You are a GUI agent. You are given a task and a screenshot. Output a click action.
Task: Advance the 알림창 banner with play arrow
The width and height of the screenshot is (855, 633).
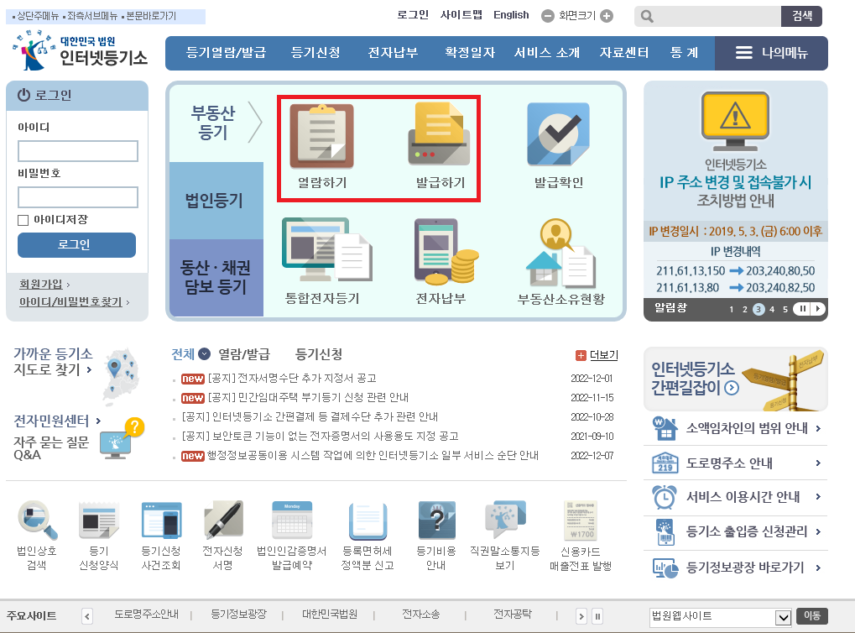click(817, 308)
